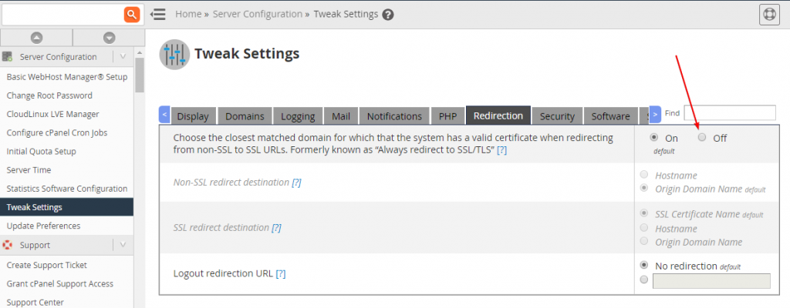Click the sidebar vertical scrollbar thumb
The height and width of the screenshot is (308, 790).
[x=140, y=75]
